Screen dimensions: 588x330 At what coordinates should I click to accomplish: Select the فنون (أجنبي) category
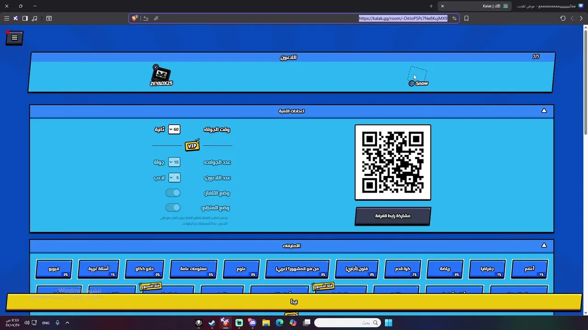tap(357, 269)
